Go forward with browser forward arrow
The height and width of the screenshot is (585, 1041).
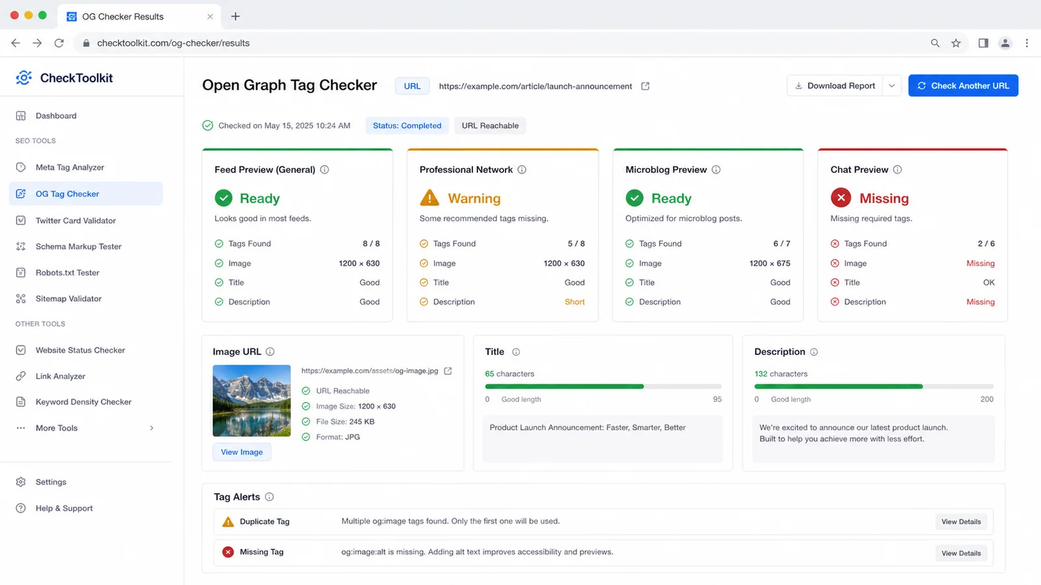pos(37,43)
